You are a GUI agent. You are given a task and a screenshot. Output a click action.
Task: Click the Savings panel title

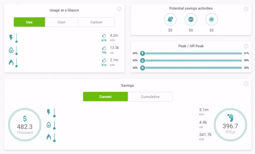(127, 86)
